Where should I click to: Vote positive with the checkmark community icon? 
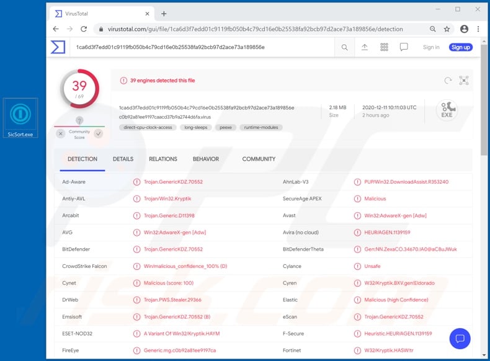point(99,134)
